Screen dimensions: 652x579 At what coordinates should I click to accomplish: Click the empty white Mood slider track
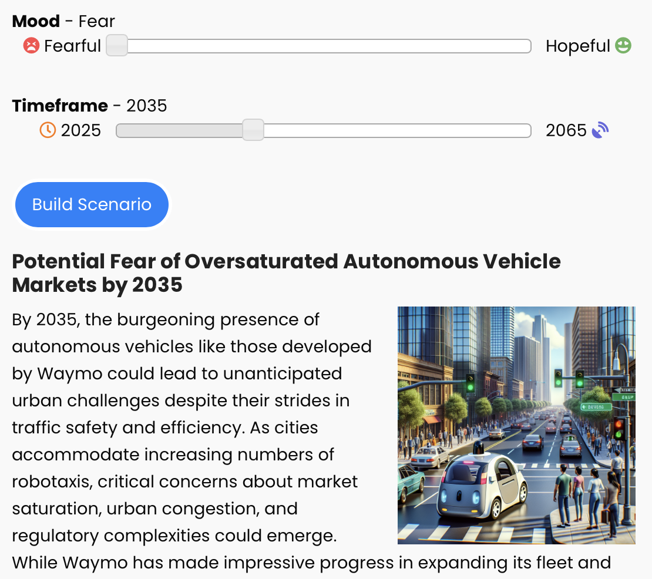pyautogui.click(x=329, y=46)
